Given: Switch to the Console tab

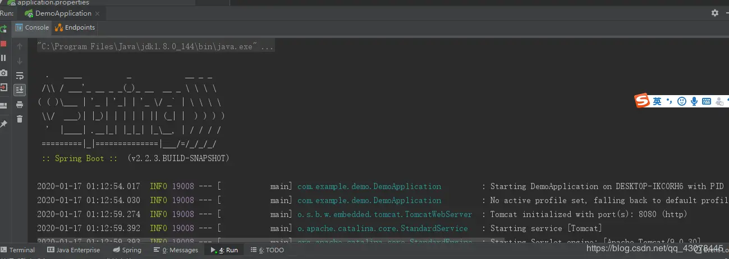Looking at the screenshot, I should (32, 27).
